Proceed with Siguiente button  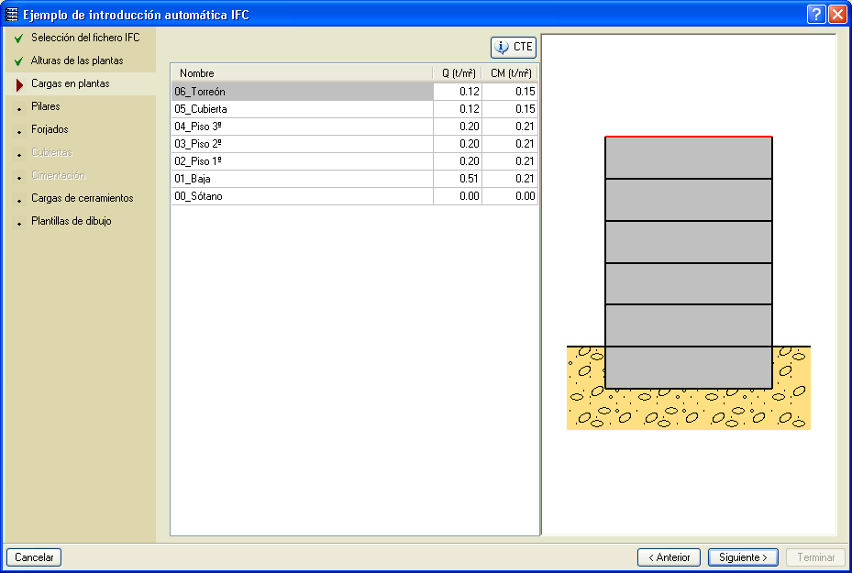(x=743, y=557)
